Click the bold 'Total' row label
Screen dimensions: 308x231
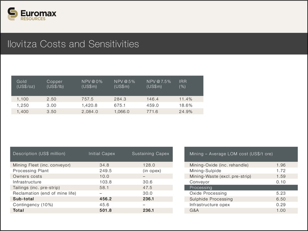(x=18, y=210)
